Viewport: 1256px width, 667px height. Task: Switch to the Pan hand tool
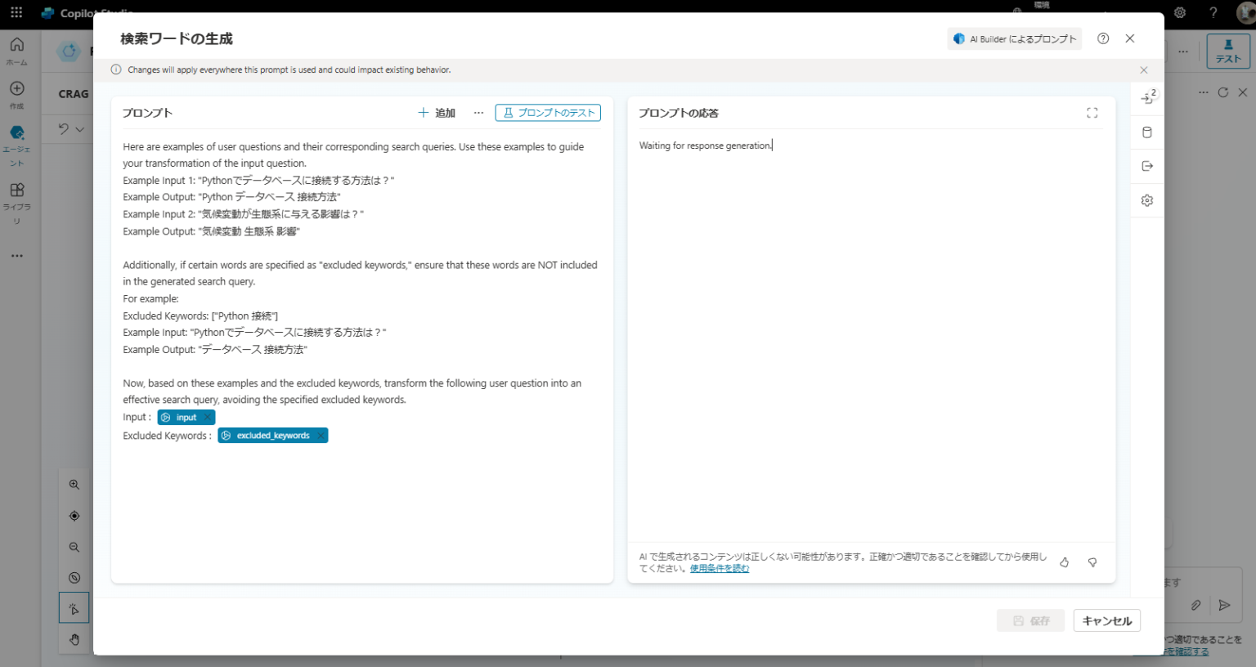click(x=74, y=639)
